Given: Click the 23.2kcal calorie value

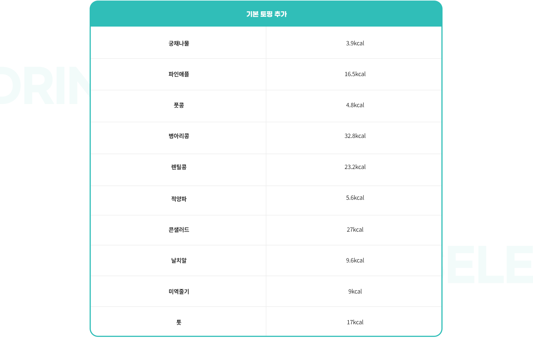Looking at the screenshot, I should click(355, 167).
